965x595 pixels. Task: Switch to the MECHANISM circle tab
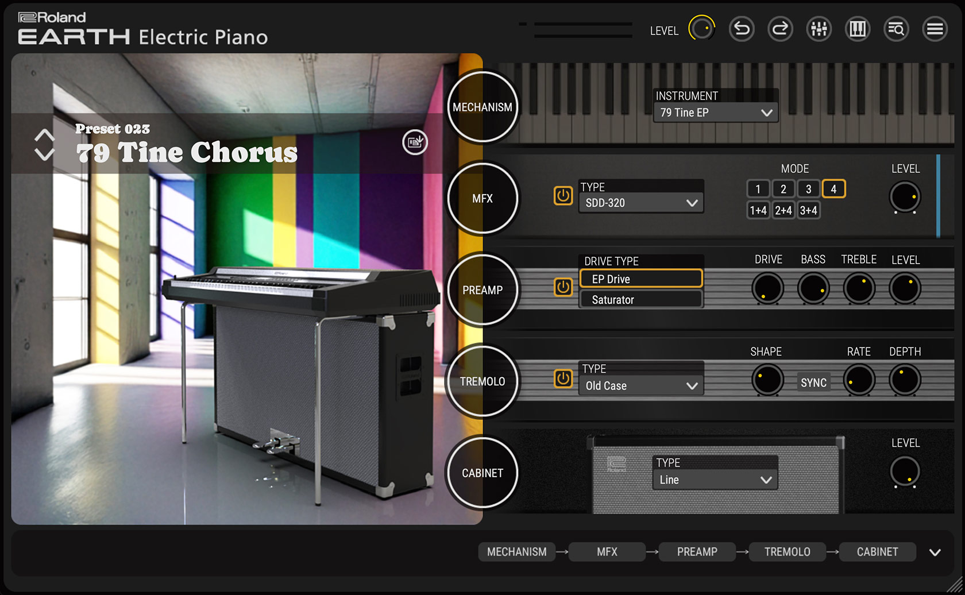tap(482, 107)
